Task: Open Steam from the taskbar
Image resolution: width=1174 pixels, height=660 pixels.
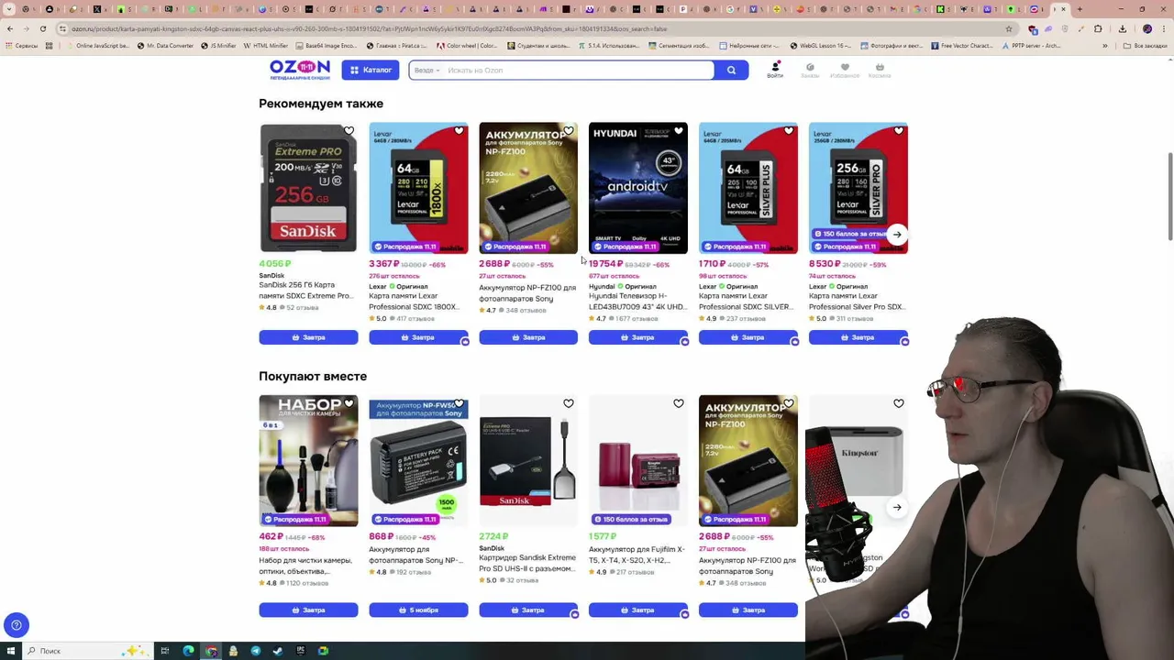Action: [x=278, y=651]
